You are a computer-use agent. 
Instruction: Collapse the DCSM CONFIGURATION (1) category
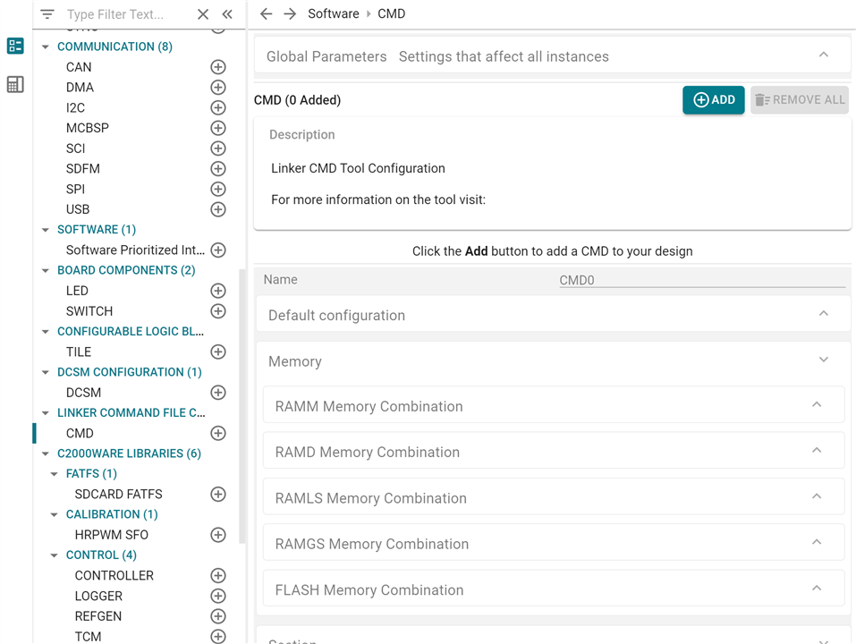coord(46,372)
